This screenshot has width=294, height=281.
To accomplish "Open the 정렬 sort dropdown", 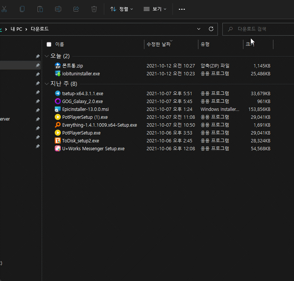I will coord(121,9).
